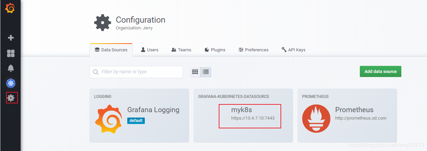427x151 pixels.
Task: Click the large Configuration gear header icon
Action: click(102, 23)
